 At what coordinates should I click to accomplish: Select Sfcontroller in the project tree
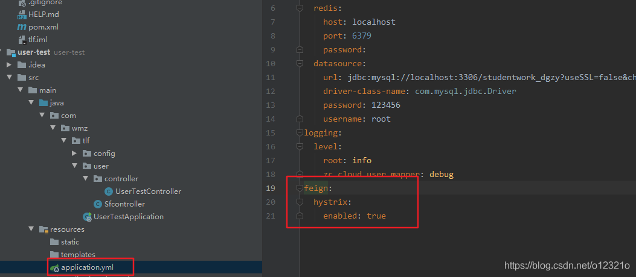(124, 204)
